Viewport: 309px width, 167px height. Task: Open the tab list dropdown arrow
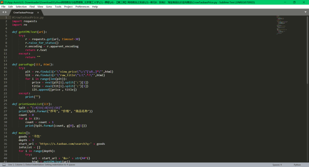306,12
